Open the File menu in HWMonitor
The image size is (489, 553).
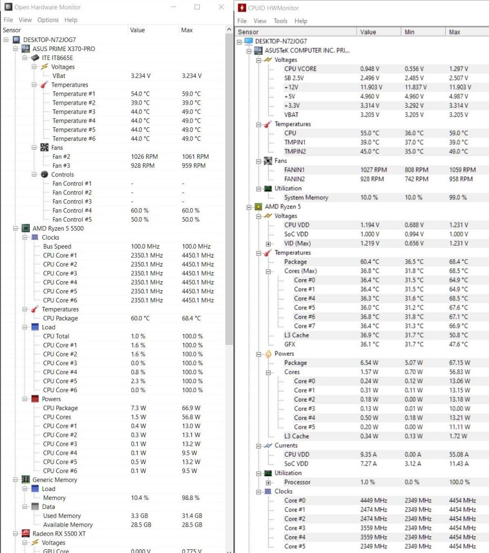point(242,21)
